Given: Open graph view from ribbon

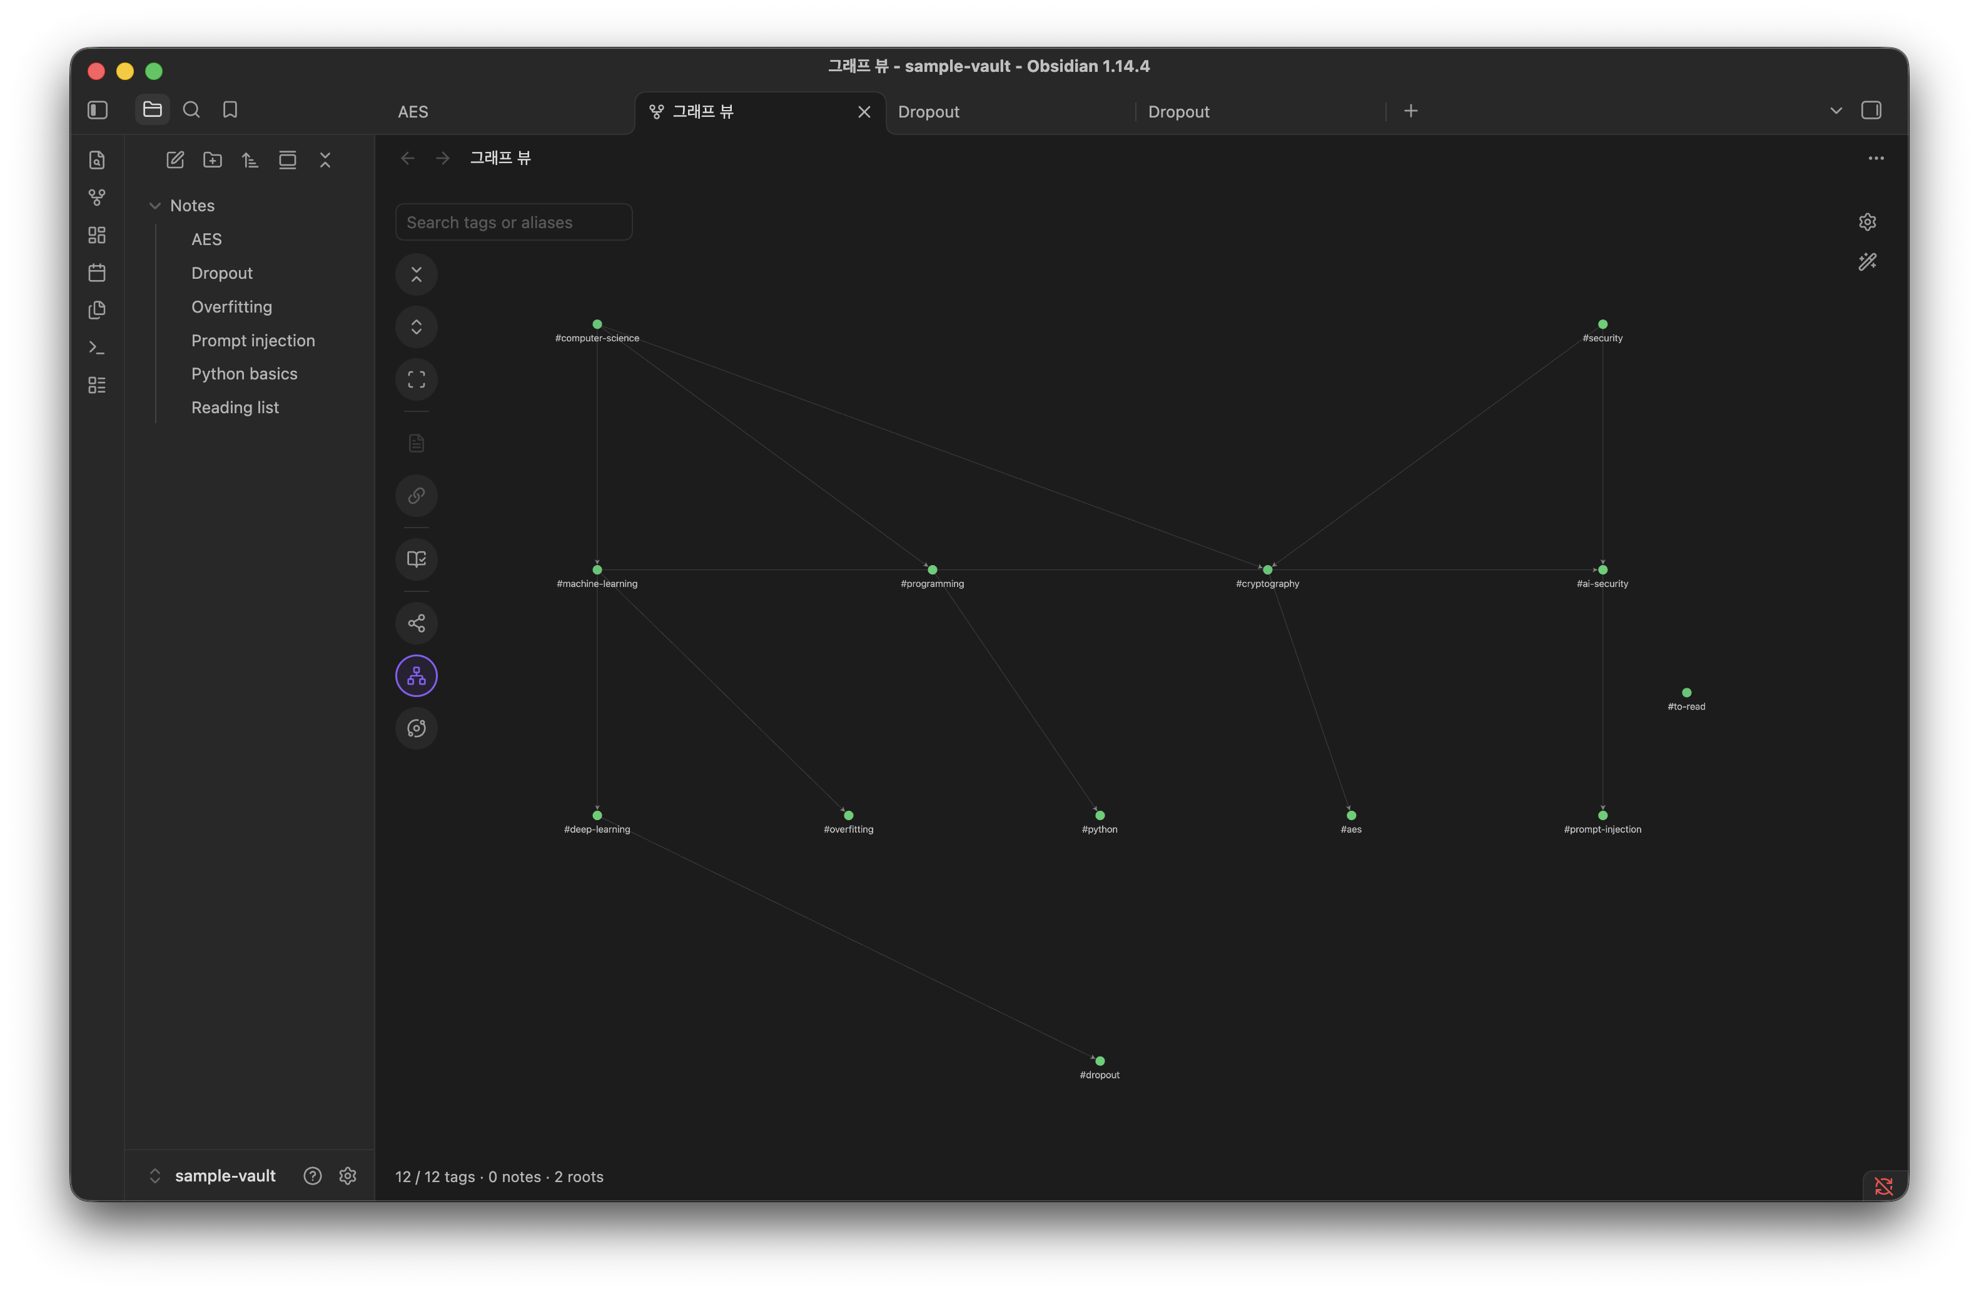Looking at the screenshot, I should coord(98,197).
